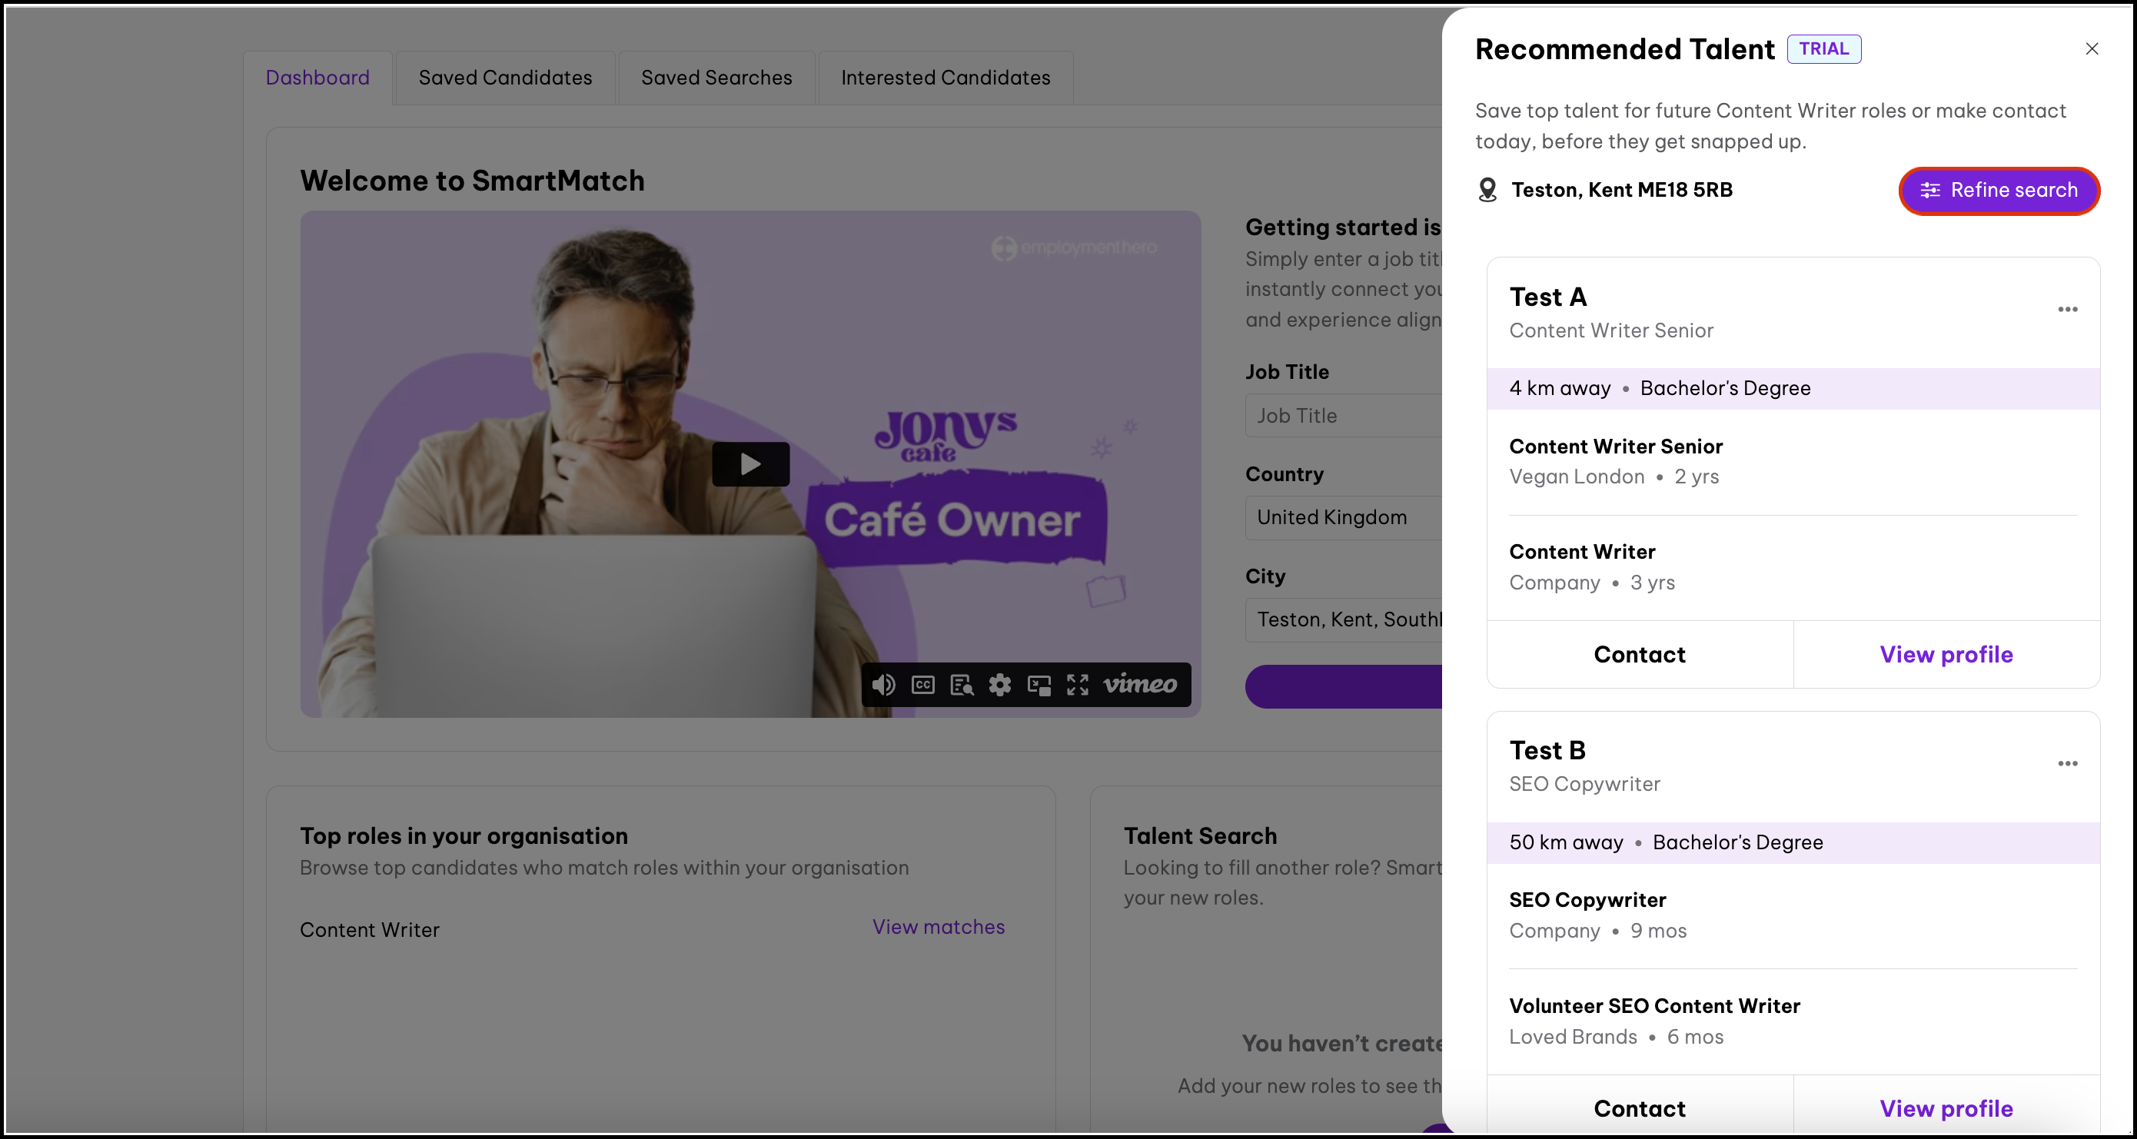Switch to Saved Candidates tab

[x=504, y=78]
